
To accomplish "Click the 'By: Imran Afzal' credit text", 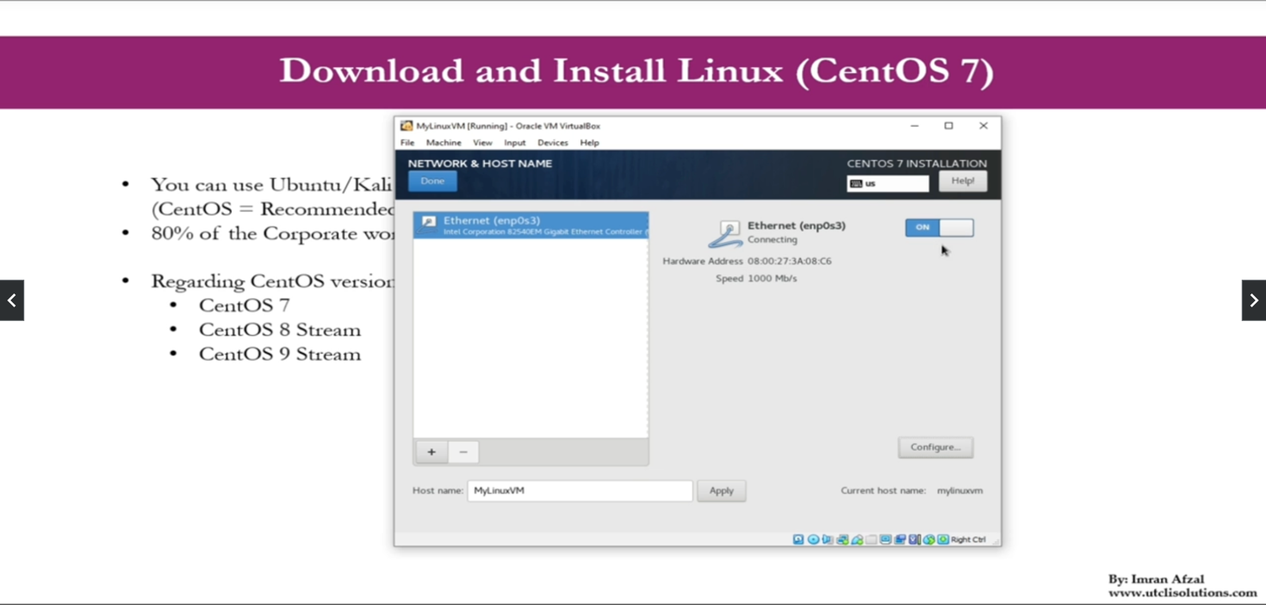I will [x=1157, y=579].
